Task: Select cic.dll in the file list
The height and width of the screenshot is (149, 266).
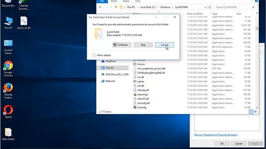Action: pyautogui.click(x=140, y=77)
